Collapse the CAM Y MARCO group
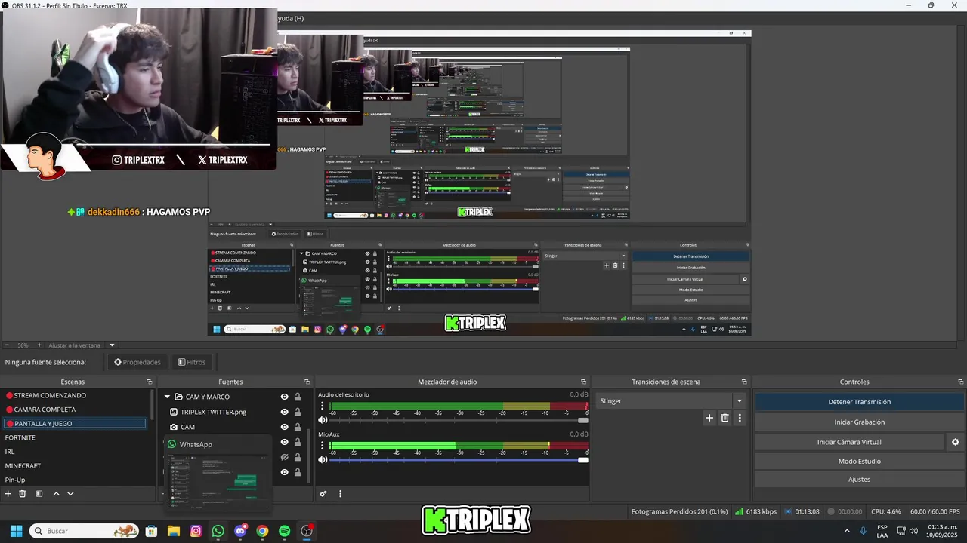Screen dimensions: 967x543 [167, 397]
